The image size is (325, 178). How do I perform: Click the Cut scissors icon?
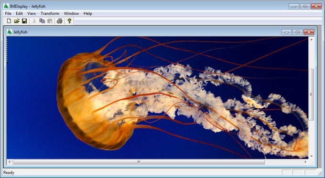tap(34, 21)
